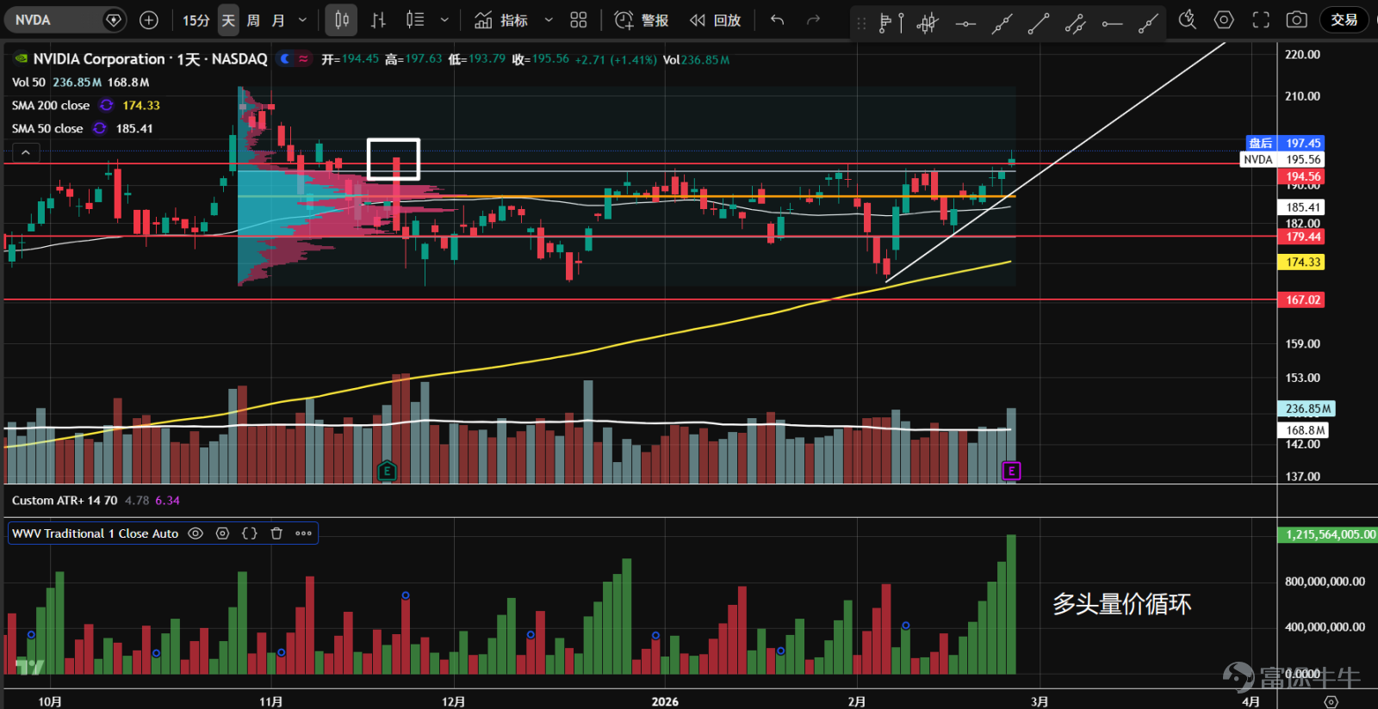
Task: Click the red 167.02 price line label
Action: point(1302,299)
